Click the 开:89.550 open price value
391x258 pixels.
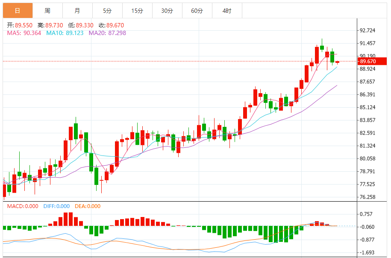[x=20, y=25]
